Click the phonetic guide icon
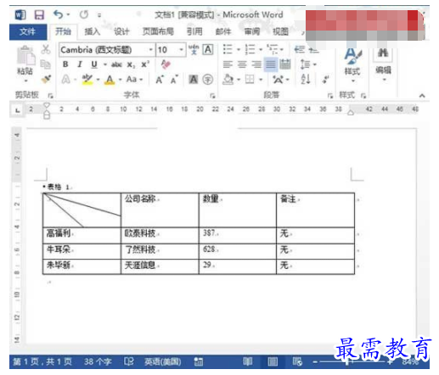 194,50
